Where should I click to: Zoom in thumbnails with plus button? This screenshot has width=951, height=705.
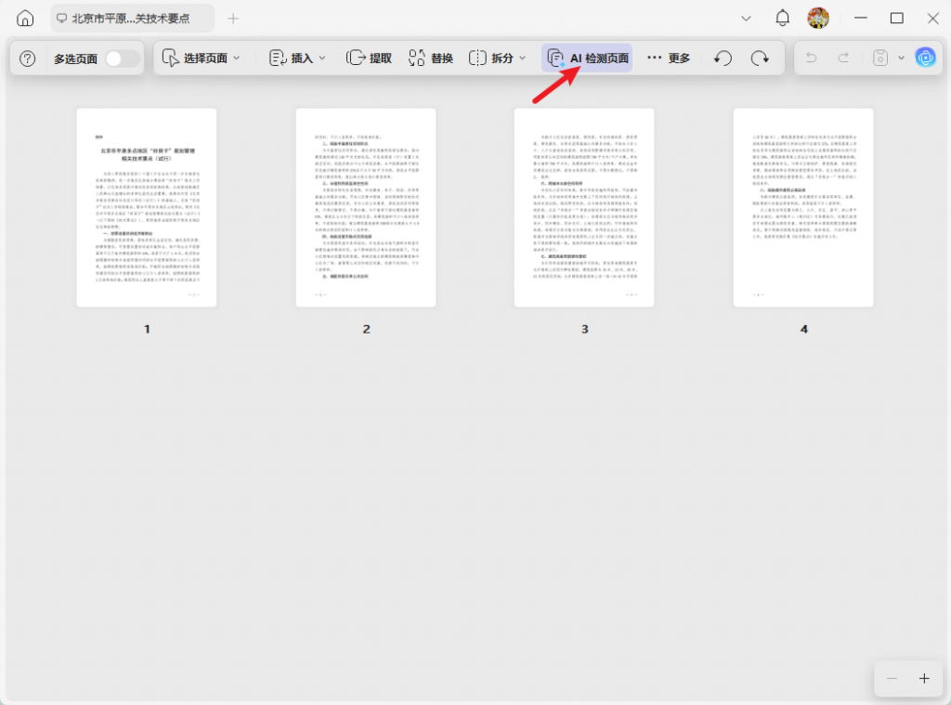[x=924, y=678]
